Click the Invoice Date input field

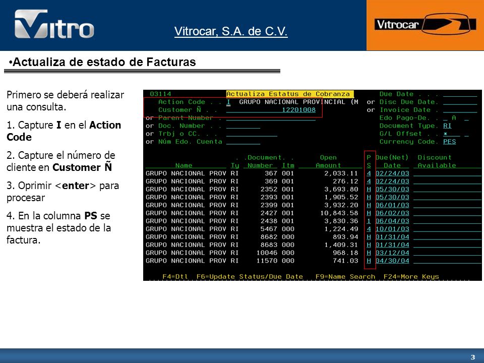point(460,110)
